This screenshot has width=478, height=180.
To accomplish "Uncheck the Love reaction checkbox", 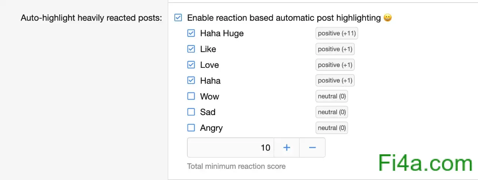I will pos(191,65).
